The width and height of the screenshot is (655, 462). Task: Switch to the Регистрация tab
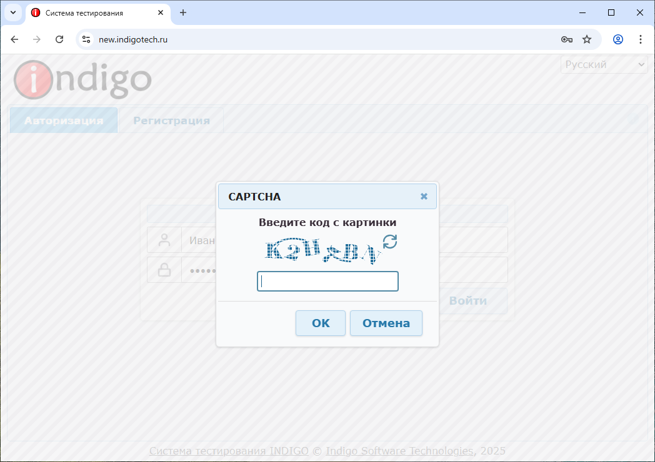tap(171, 120)
